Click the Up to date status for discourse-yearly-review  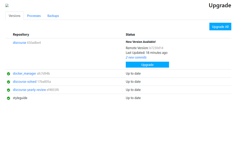click(133, 90)
